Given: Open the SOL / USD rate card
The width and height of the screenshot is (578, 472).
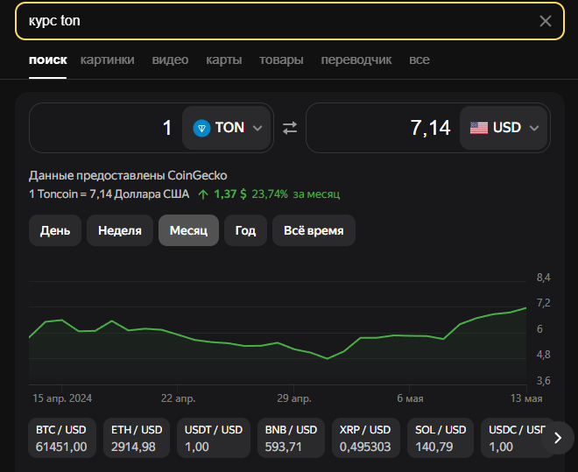Looking at the screenshot, I should [441, 438].
